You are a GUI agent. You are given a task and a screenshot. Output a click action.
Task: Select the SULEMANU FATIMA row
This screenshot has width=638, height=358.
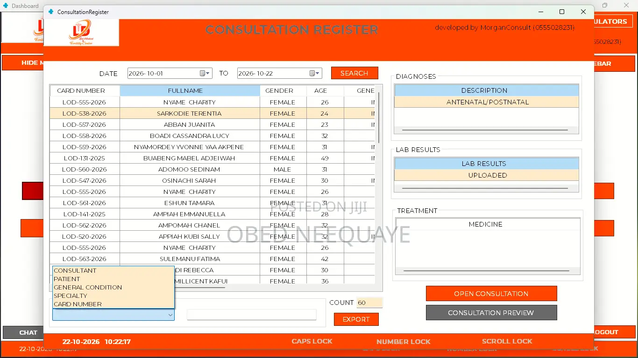coord(213,259)
